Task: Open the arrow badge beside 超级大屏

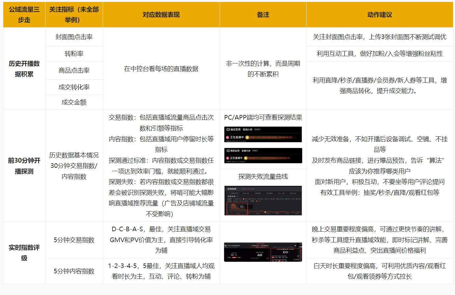Action: click(255, 150)
